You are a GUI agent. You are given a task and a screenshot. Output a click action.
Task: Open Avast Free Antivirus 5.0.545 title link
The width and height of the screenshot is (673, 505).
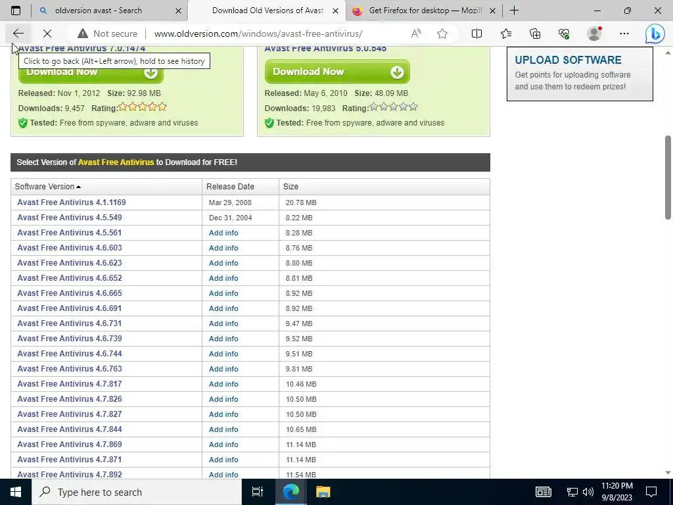click(x=325, y=49)
